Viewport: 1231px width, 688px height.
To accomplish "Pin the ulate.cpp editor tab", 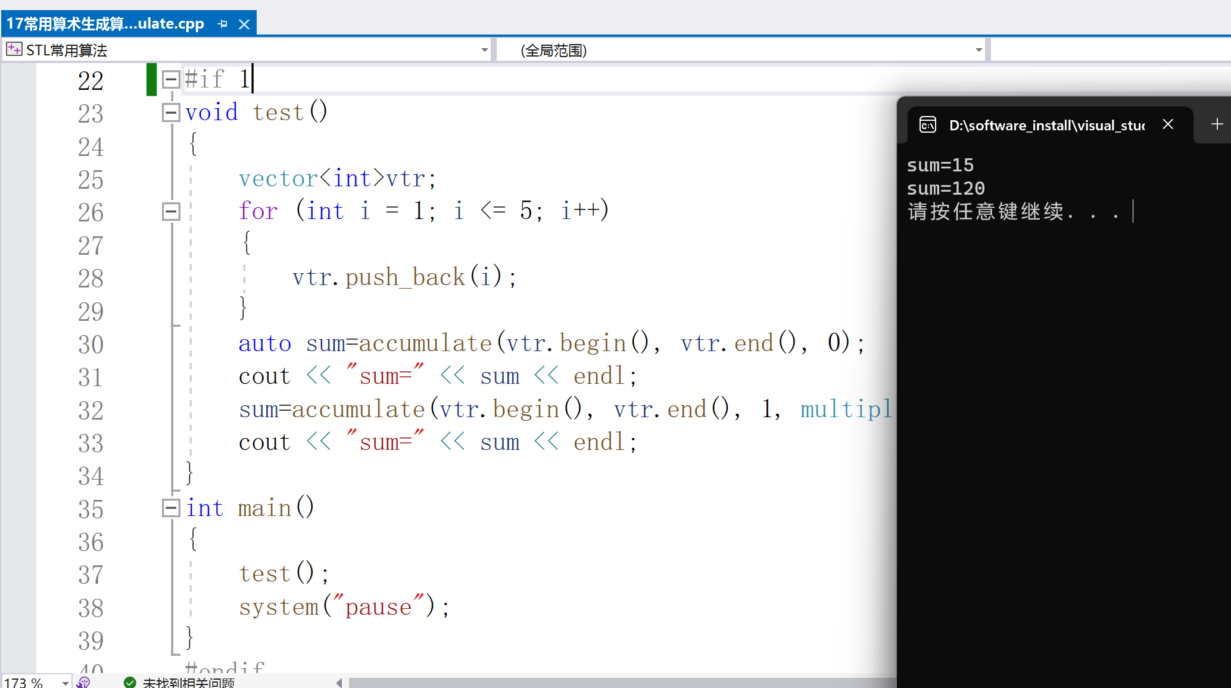I will [x=223, y=24].
